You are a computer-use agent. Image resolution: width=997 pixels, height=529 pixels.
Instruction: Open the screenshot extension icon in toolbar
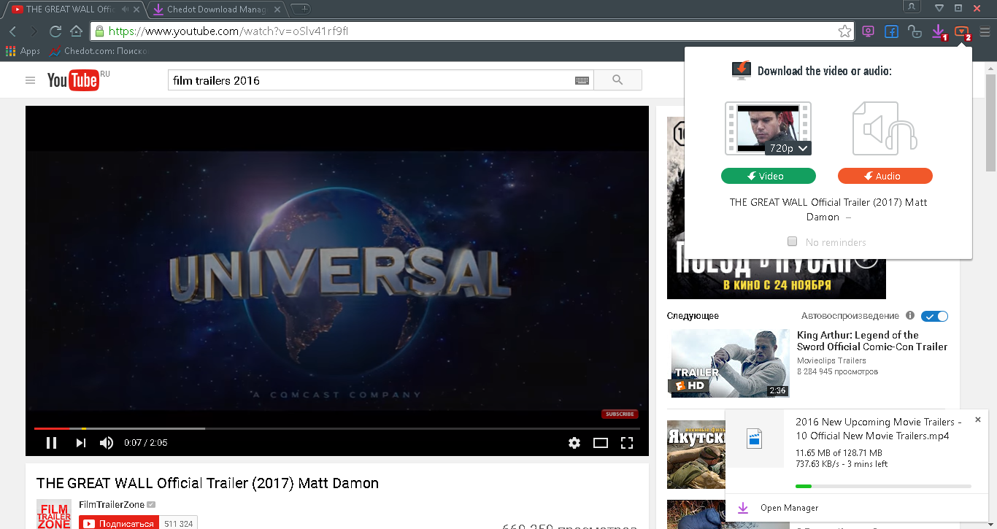point(868,31)
